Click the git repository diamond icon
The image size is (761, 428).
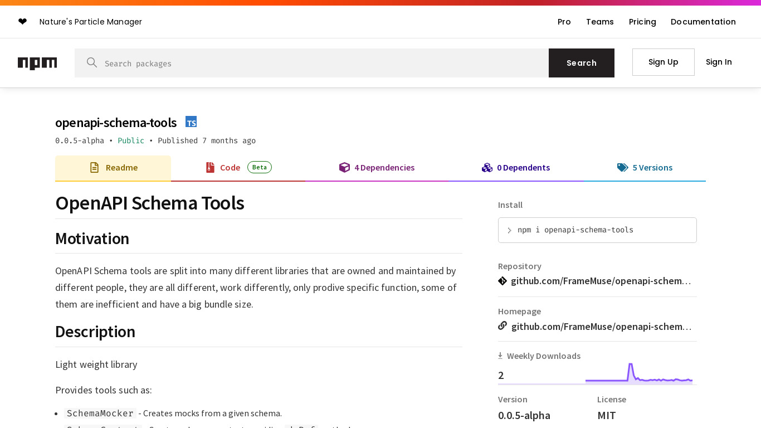click(503, 281)
